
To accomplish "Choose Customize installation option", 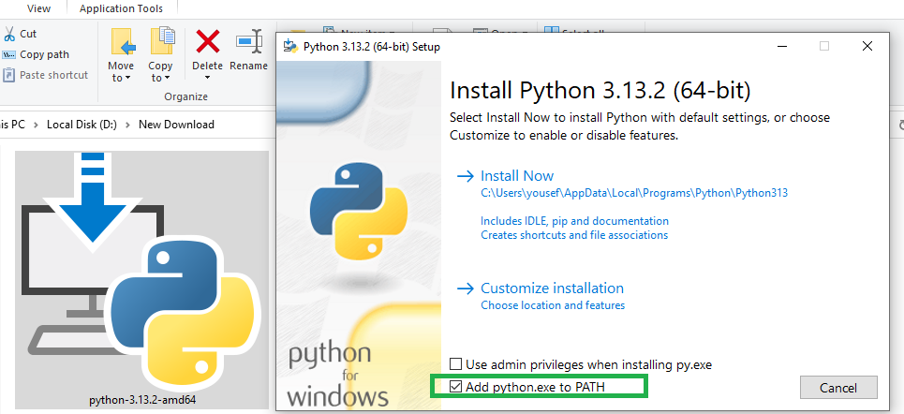I will (x=552, y=288).
